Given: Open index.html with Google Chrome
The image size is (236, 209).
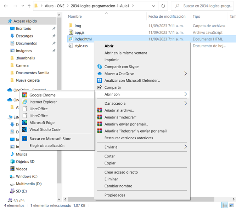Looking at the screenshot, I should click(x=42, y=95).
